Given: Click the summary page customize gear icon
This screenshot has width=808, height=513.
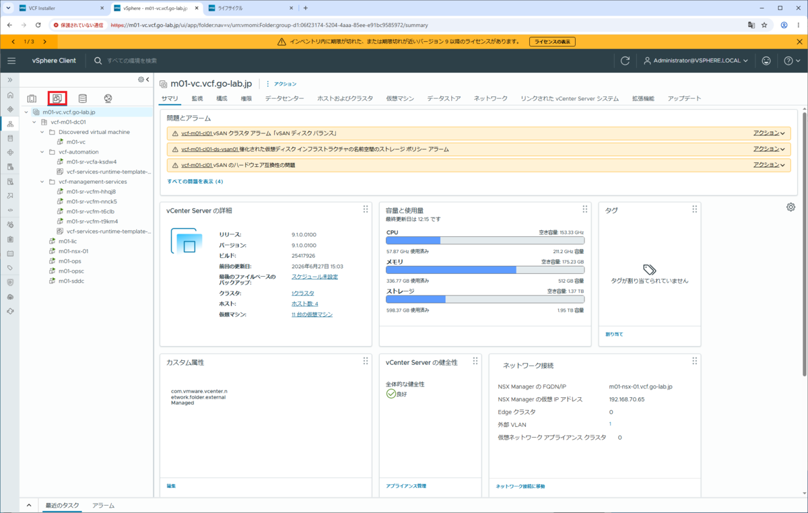Looking at the screenshot, I should tap(791, 207).
